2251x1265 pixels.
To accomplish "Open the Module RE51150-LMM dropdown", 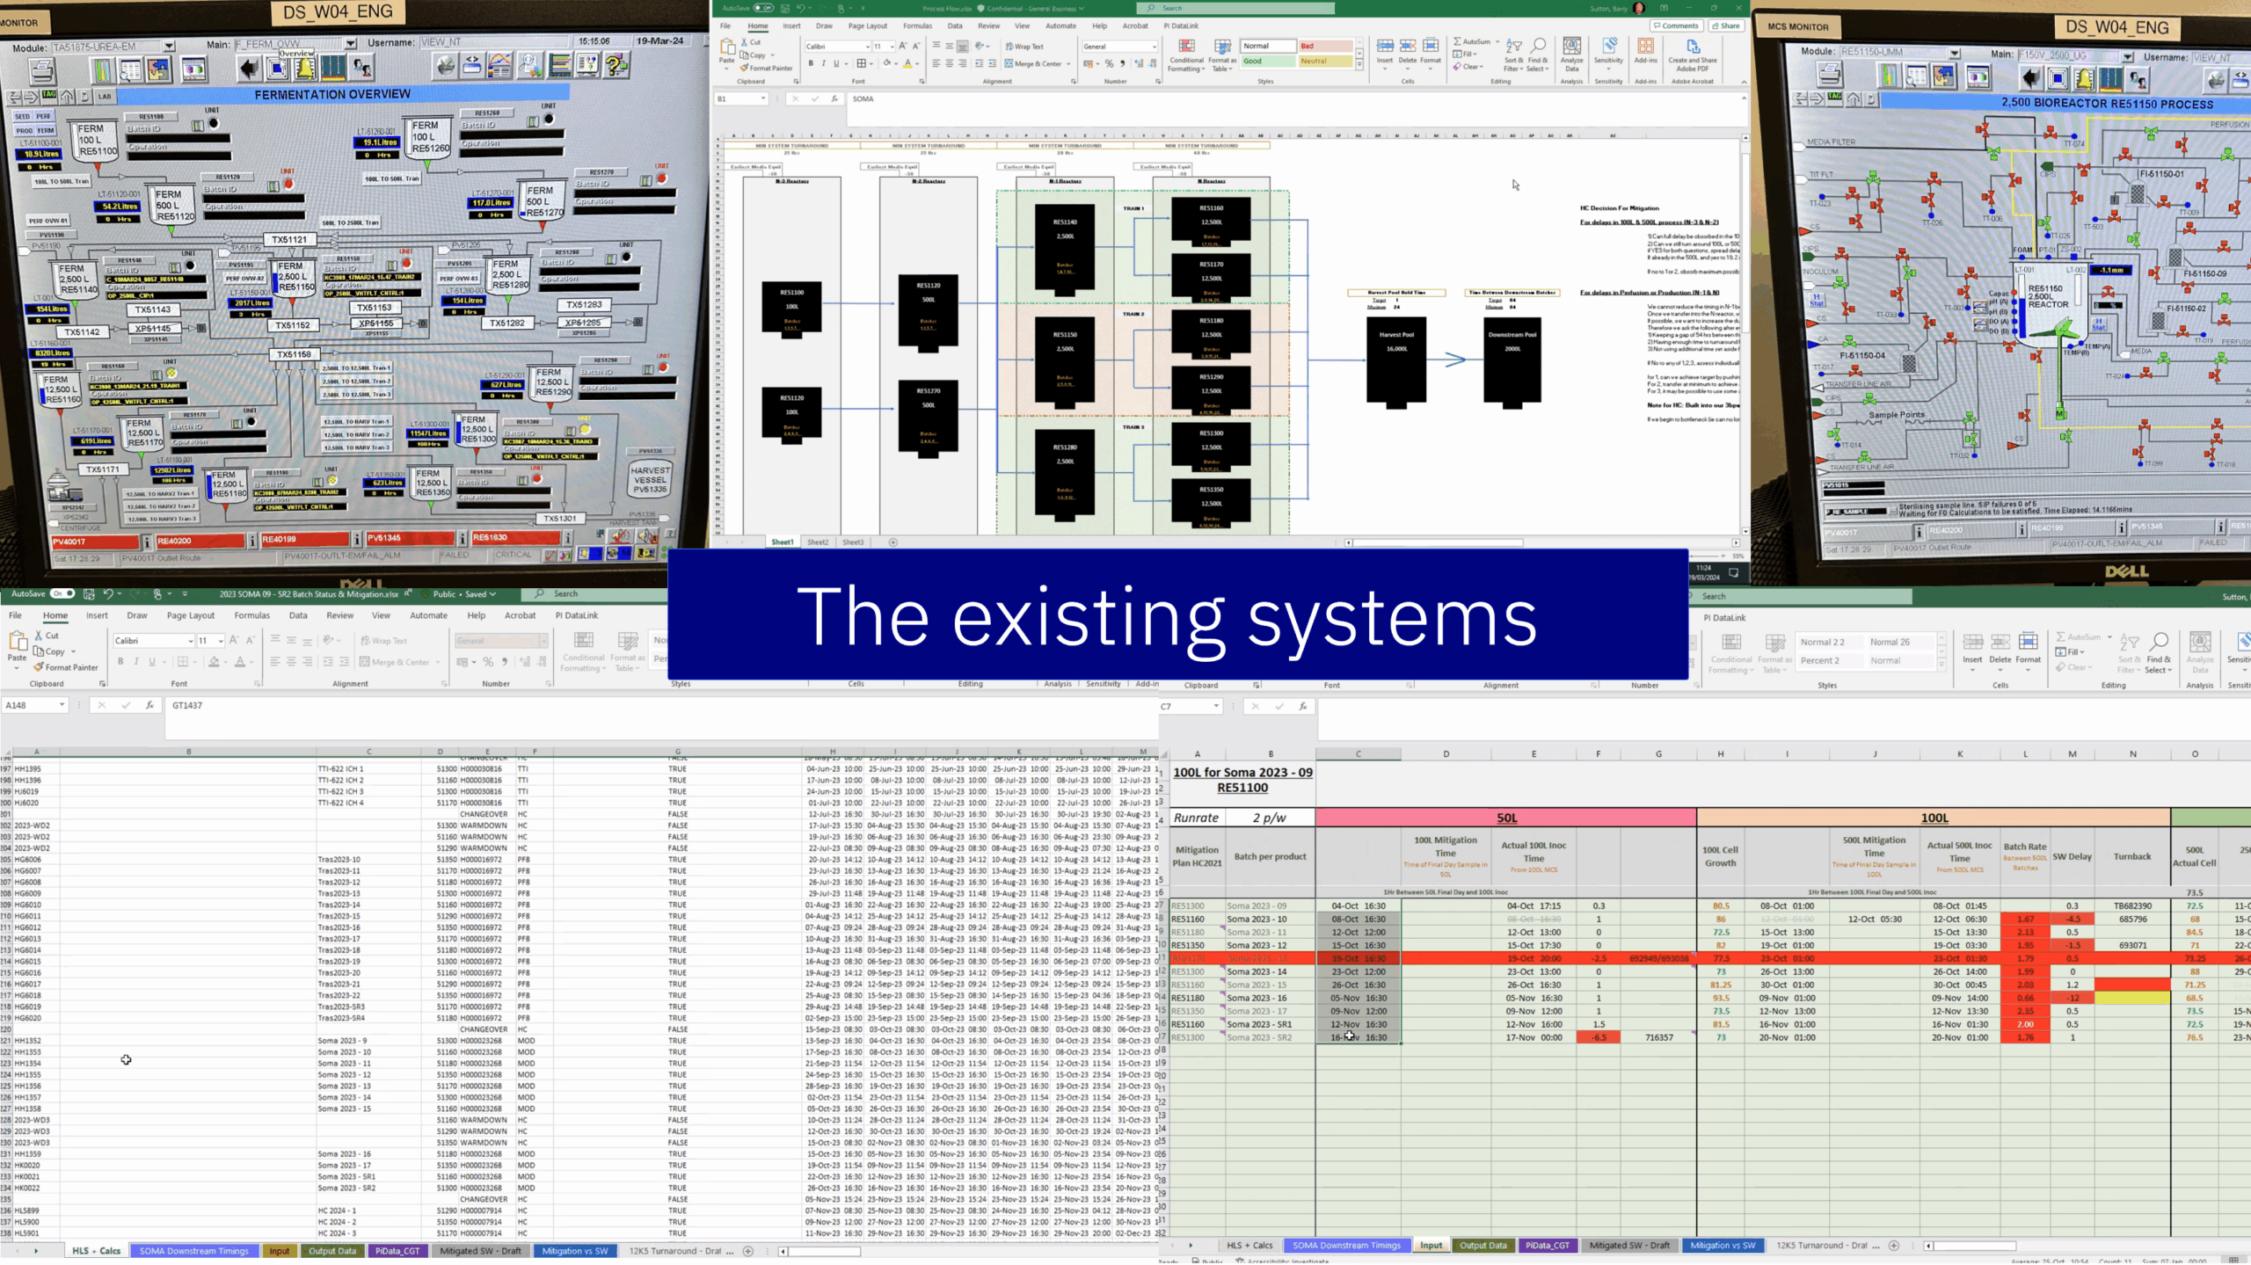I will [x=1954, y=53].
